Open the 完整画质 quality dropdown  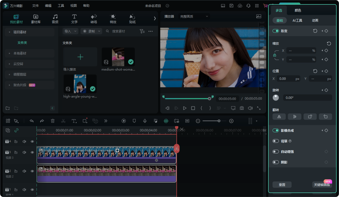[194, 16]
